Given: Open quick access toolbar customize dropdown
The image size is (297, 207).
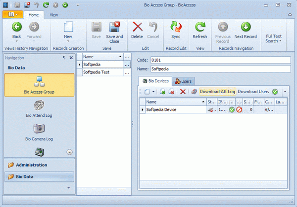Looking at the screenshot, I should (x=78, y=5).
